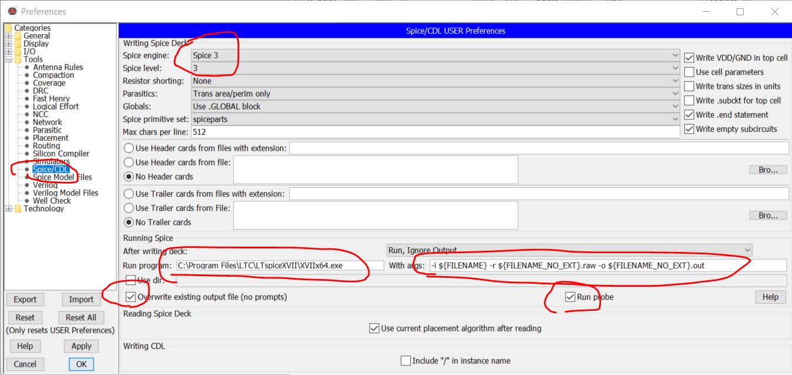Click the I/O folder icon
The width and height of the screenshot is (792, 375).
(18, 52)
